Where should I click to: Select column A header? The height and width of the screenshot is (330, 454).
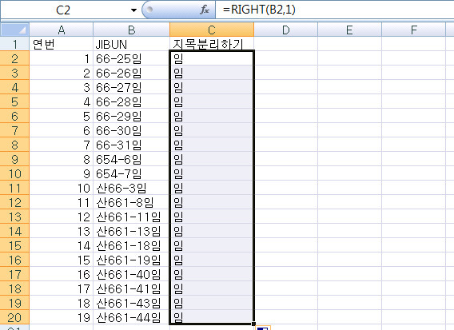[61, 30]
